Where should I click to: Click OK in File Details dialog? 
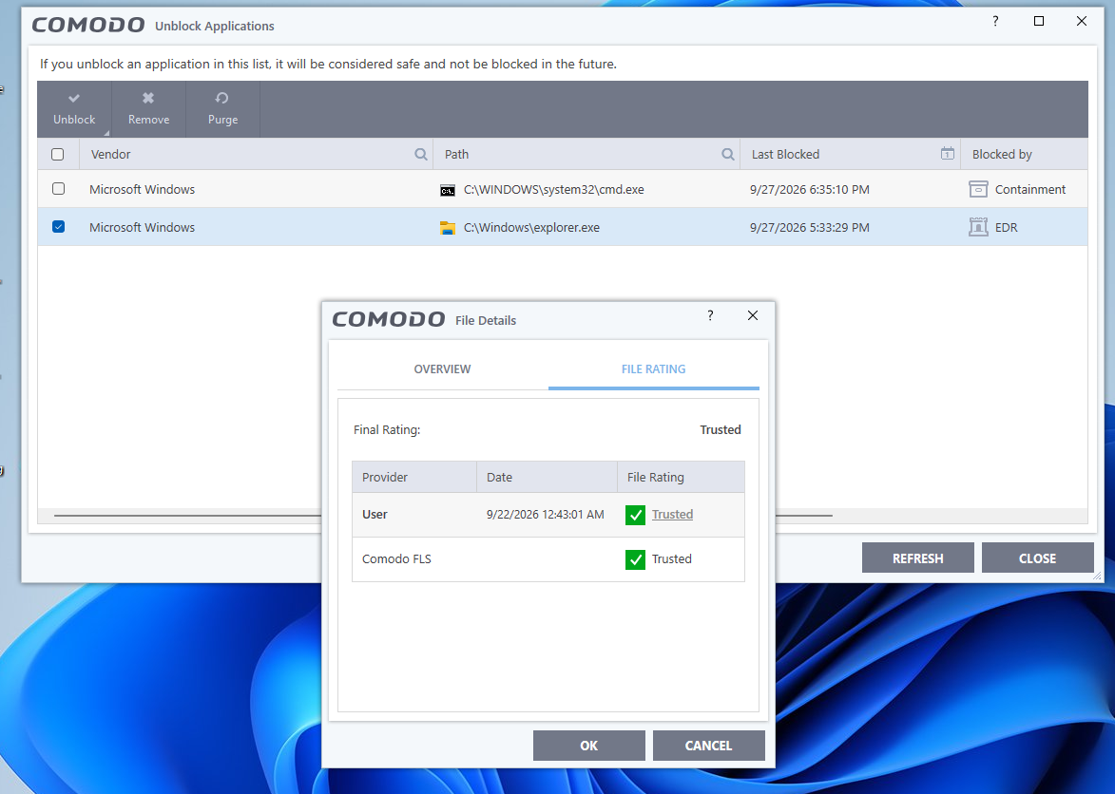point(588,746)
